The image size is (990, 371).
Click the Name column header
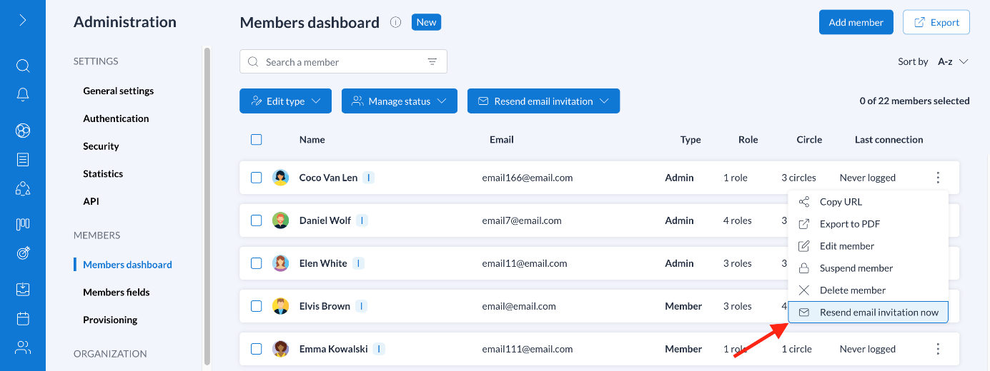click(x=312, y=140)
